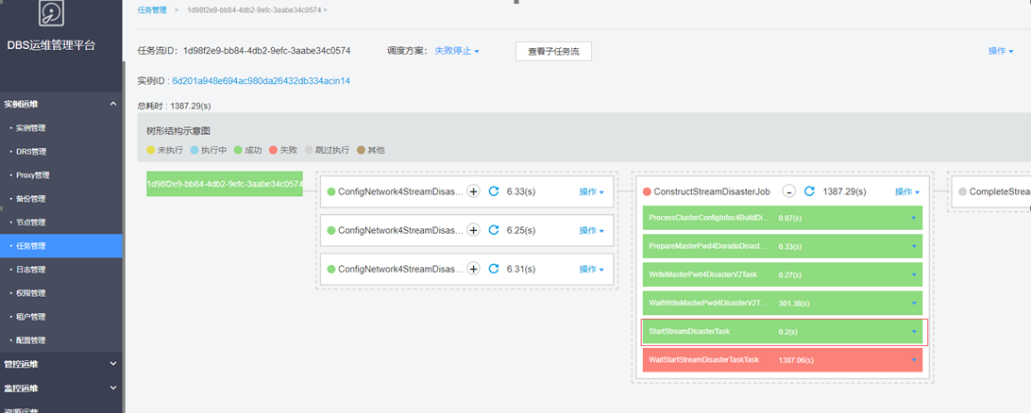Viewport: 1031px width, 413px height.
Task: Click the 总耗时 1387.29(s) text
Action: [174, 105]
